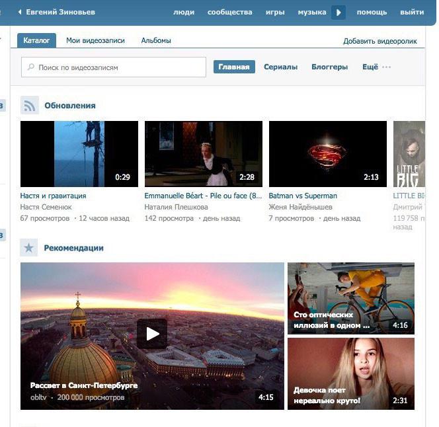Click the RSS icon next to Обновления

click(30, 105)
